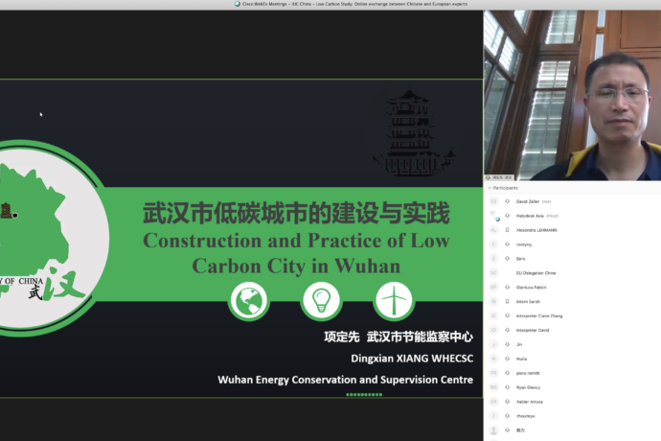Click the audio icon beside Ryan Glancy

coord(507,387)
